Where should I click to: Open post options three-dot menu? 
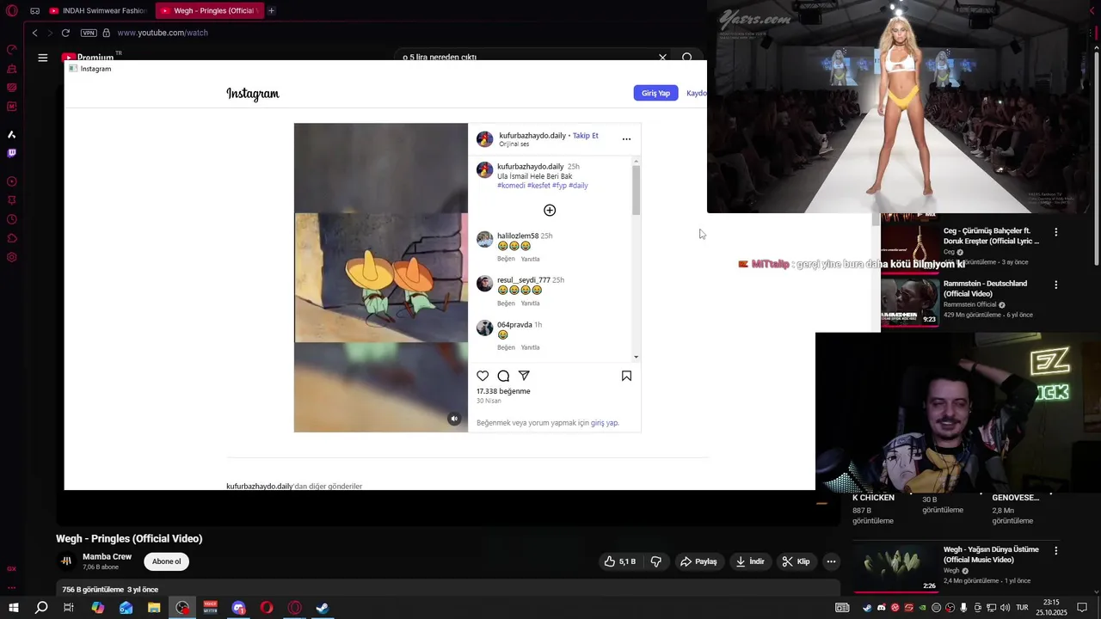click(x=626, y=139)
